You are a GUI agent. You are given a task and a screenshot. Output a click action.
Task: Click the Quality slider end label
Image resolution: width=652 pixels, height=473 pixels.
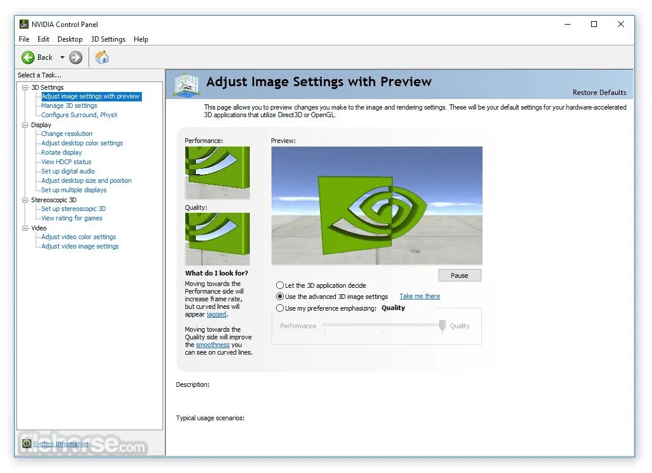pyautogui.click(x=460, y=326)
